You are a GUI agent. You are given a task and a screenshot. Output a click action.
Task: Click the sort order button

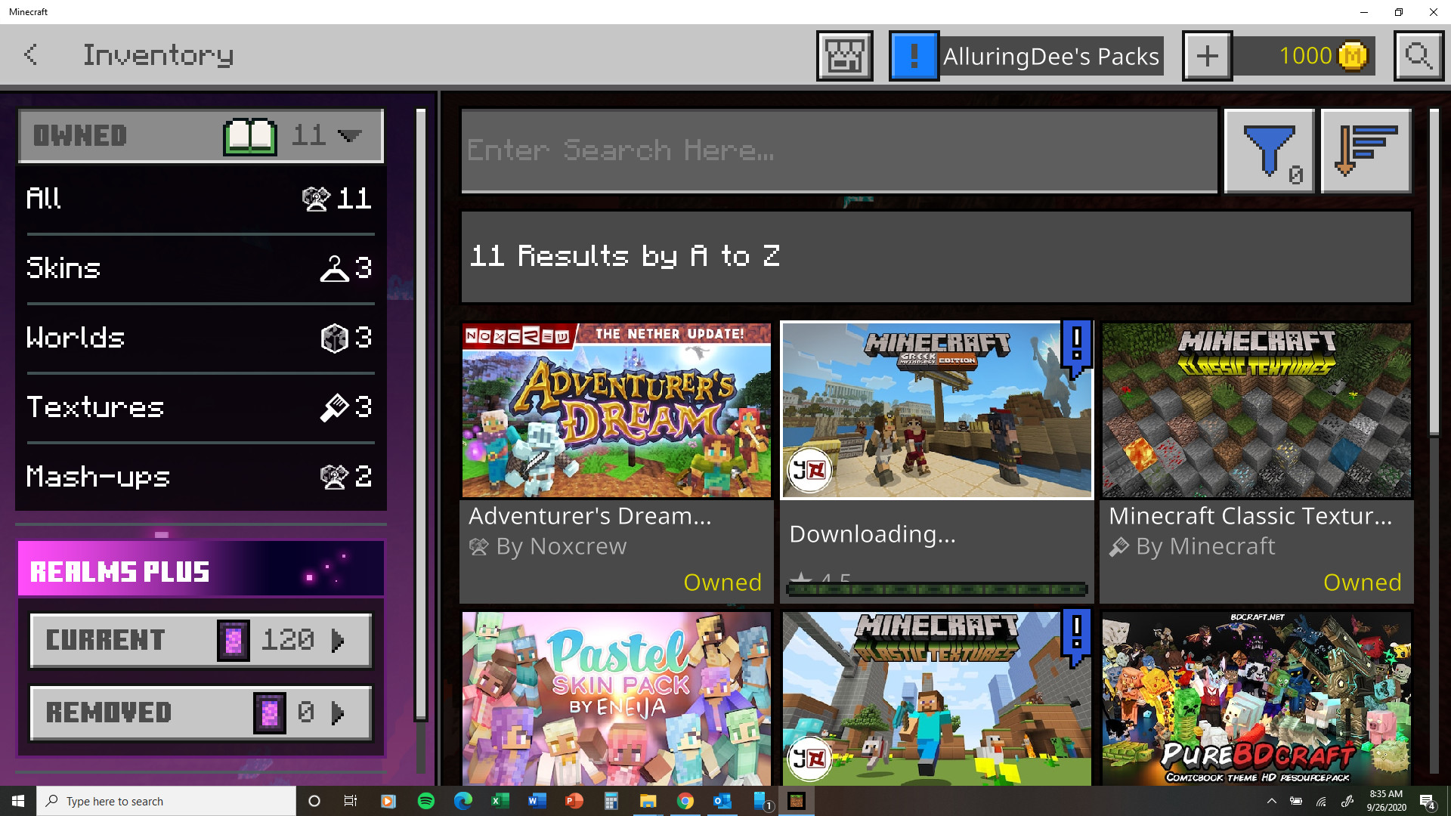coord(1366,151)
